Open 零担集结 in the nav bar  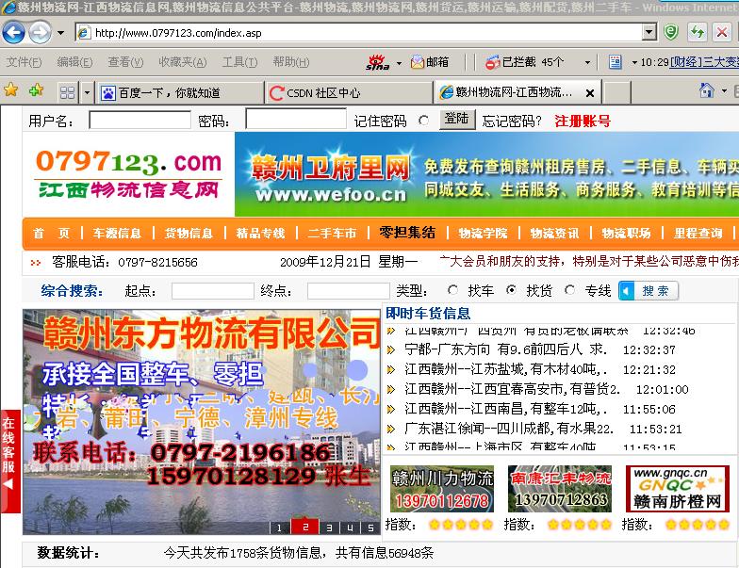point(407,233)
